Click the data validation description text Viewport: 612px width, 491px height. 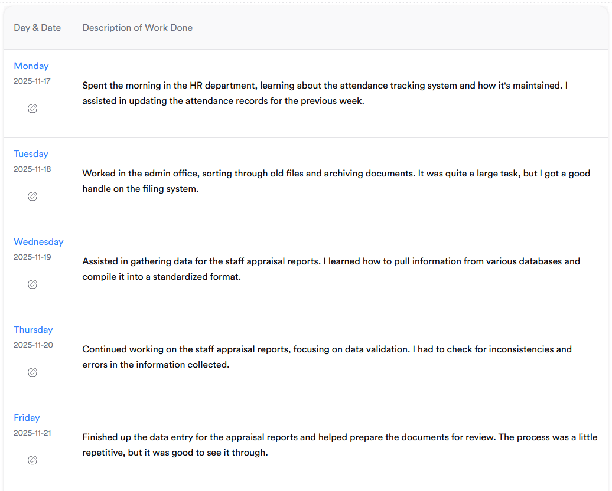(327, 356)
